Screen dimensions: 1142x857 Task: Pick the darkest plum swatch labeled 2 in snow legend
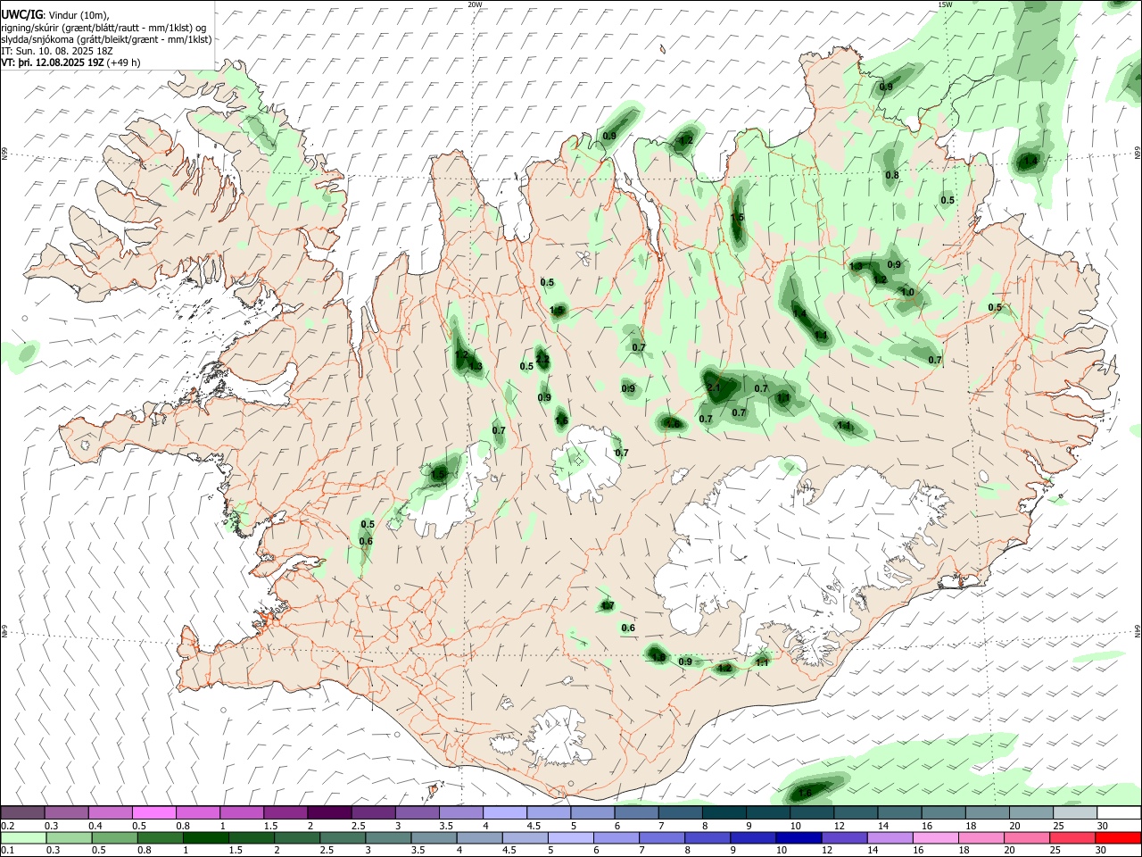click(329, 812)
